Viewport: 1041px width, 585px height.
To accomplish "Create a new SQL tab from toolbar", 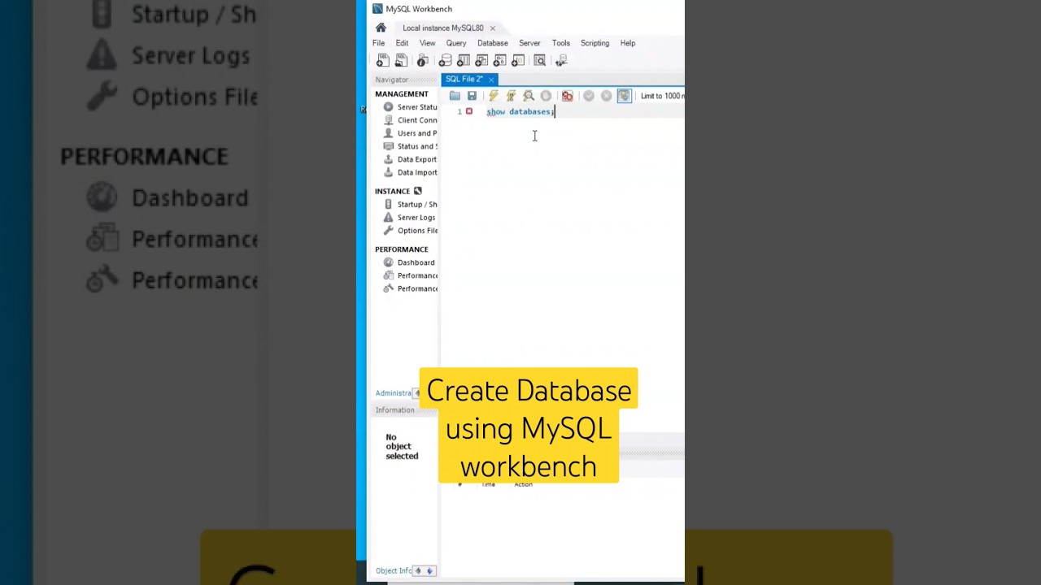I will pyautogui.click(x=382, y=61).
